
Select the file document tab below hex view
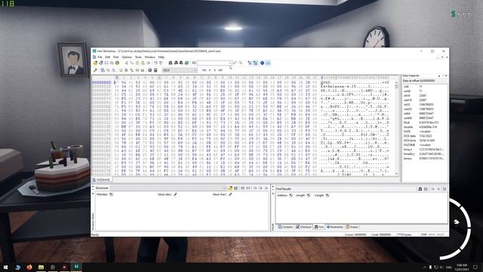pos(102,180)
